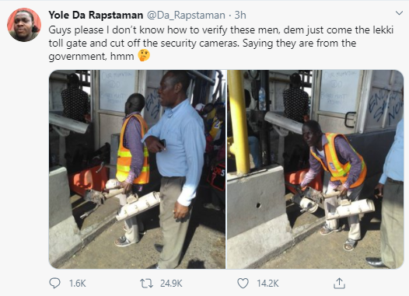Image resolution: width=409 pixels, height=296 pixels.
Task: Click the 24.9K retweets count
Action: [x=171, y=284]
